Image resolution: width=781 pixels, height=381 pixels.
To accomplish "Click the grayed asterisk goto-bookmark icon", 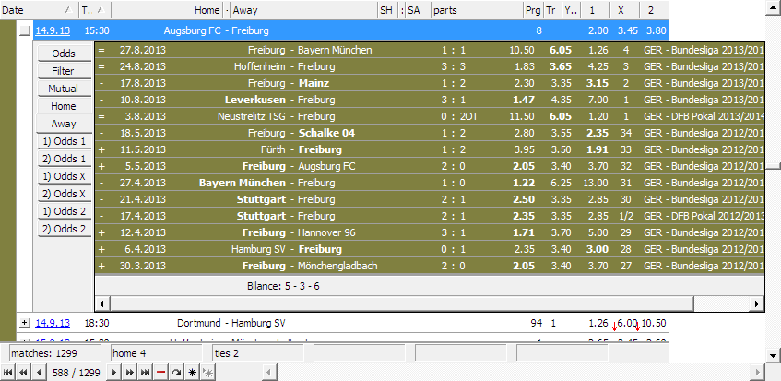I will 207,373.
